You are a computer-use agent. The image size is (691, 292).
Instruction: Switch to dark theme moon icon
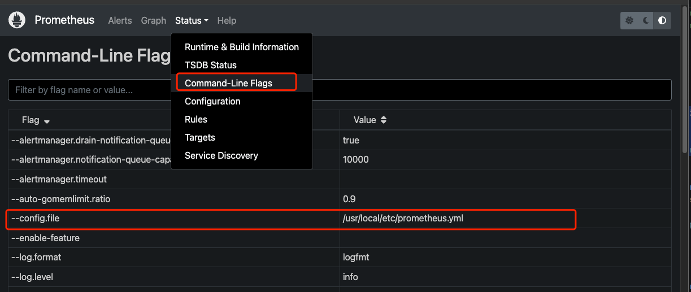tap(646, 20)
